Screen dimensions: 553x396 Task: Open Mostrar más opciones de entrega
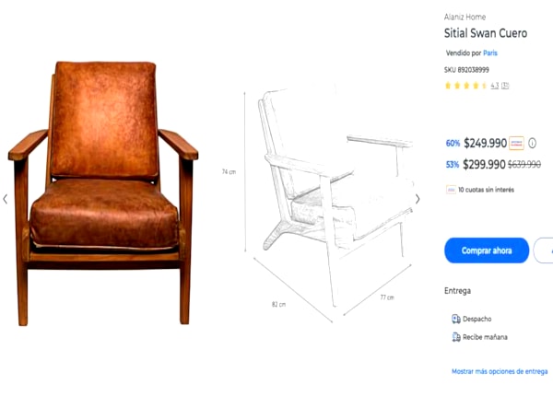[500, 371]
